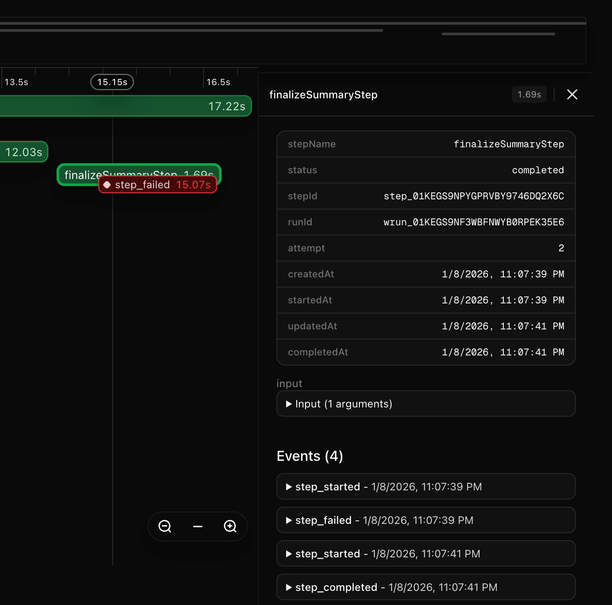Click the reset zoom minus icon
The width and height of the screenshot is (612, 605).
tap(198, 527)
